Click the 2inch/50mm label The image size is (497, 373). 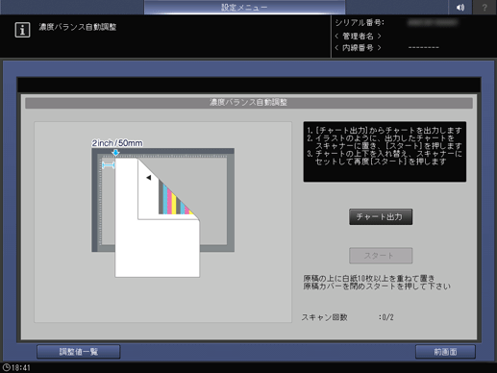117,143
